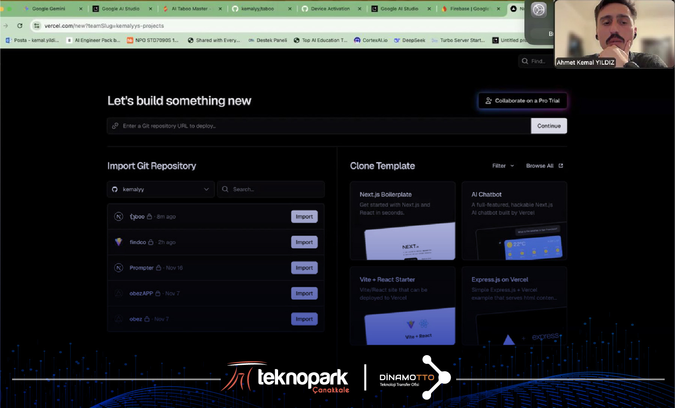Image resolution: width=675 pixels, height=408 pixels.
Task: Switch to the Firebase browser tab
Action: tap(469, 9)
